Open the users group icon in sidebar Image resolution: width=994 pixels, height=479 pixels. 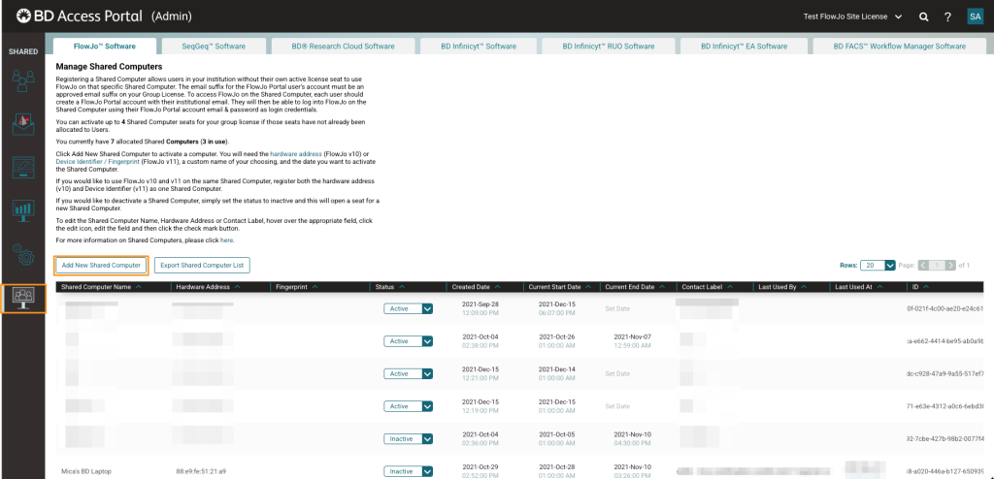click(23, 82)
